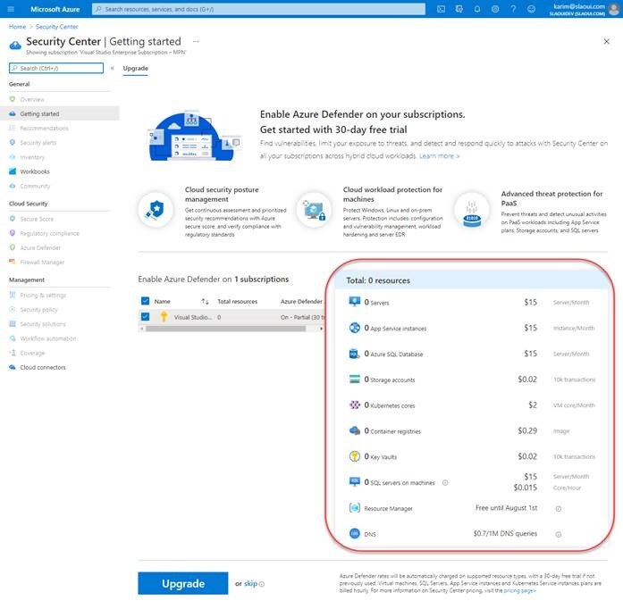The width and height of the screenshot is (623, 609).
Task: Click the Learn more link
Action: click(439, 156)
